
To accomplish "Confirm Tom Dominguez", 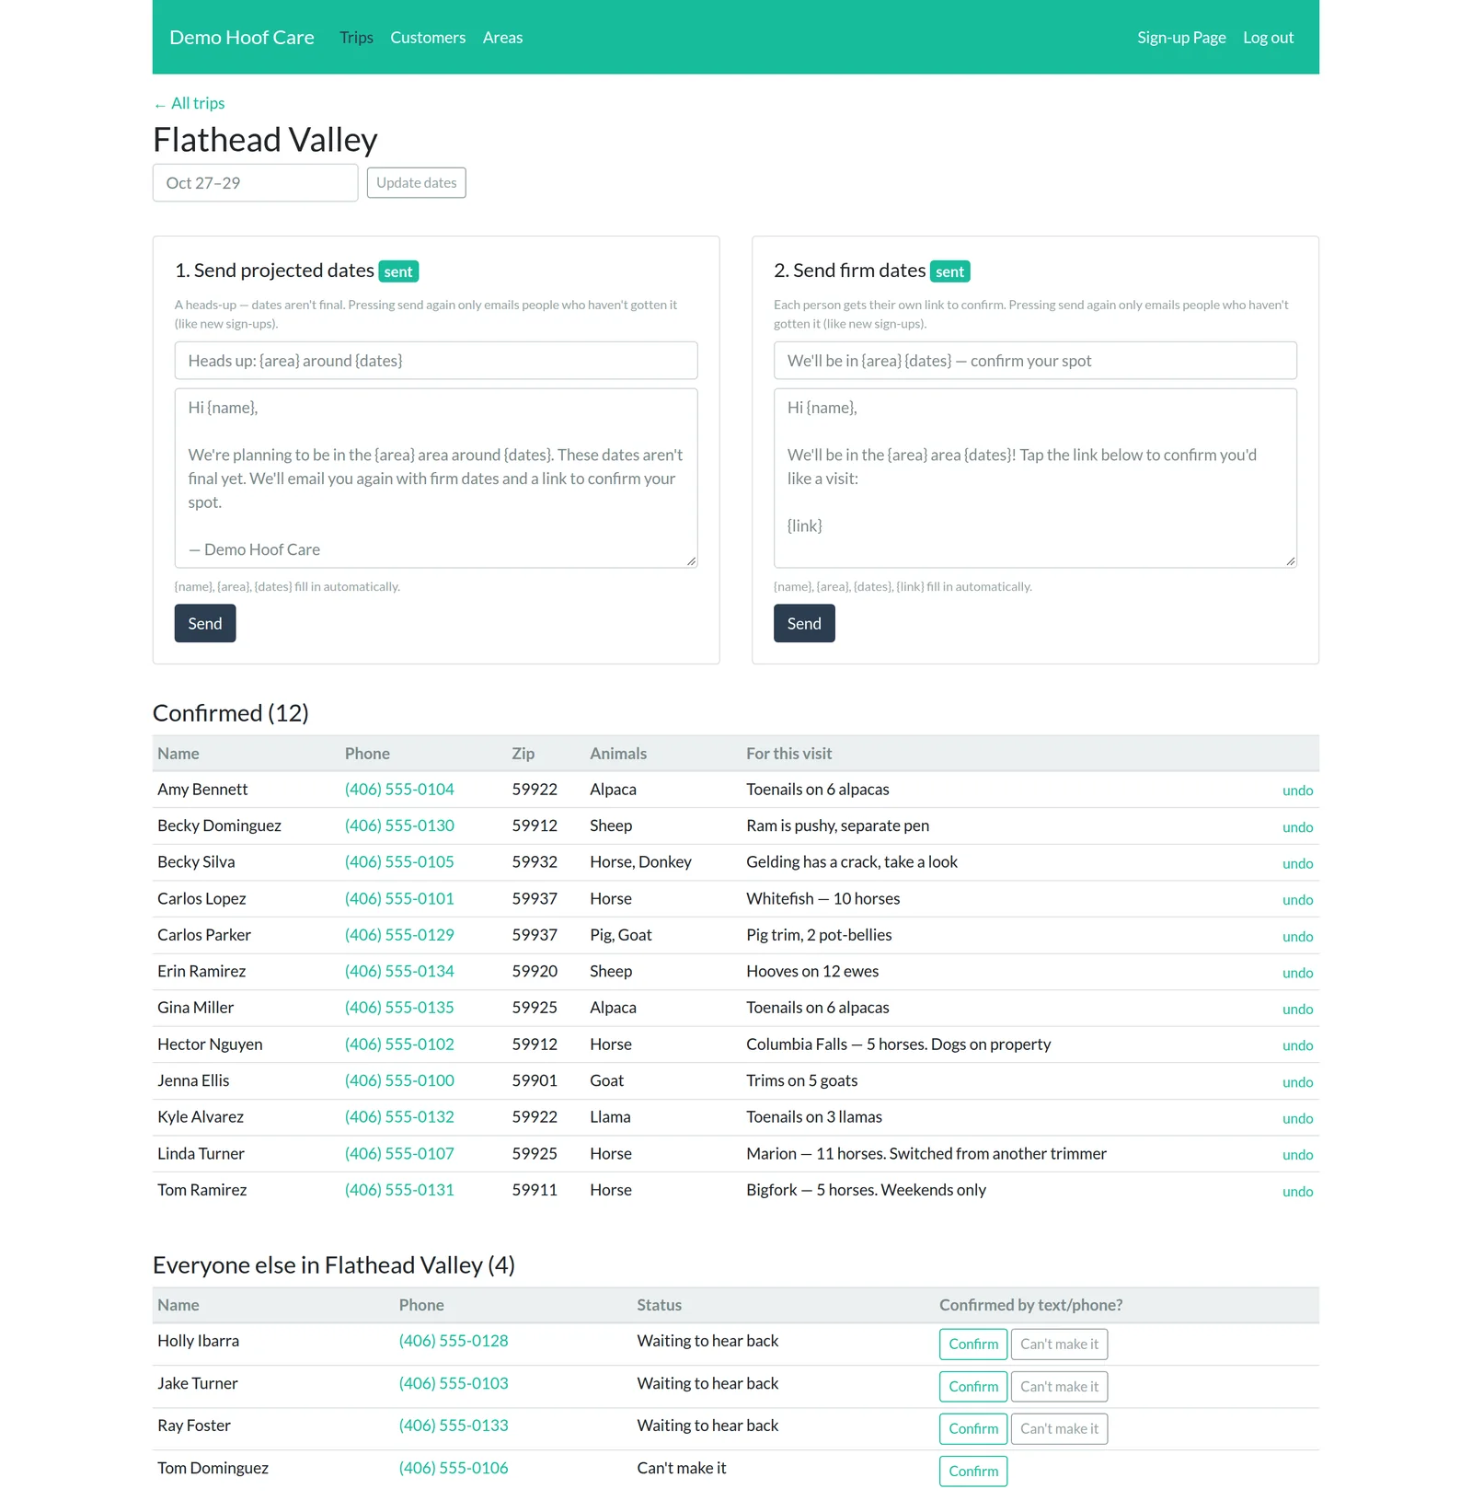I will coord(973,1472).
